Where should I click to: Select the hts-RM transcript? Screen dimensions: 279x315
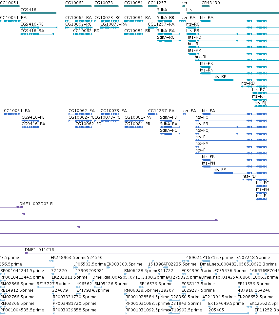tap(233, 54)
